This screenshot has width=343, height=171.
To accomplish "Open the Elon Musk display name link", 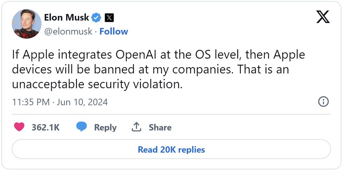I will point(66,18).
